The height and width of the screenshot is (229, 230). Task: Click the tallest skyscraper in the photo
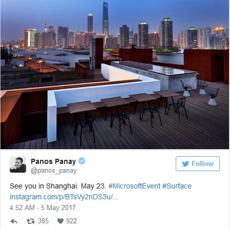tap(106, 20)
